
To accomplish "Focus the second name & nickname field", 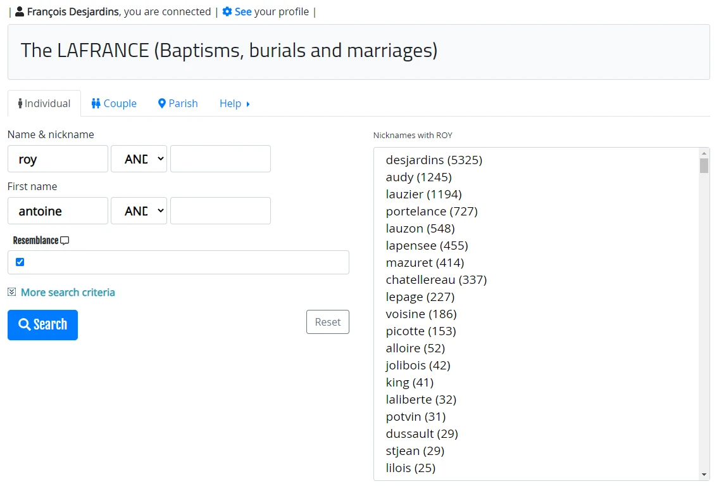I will [220, 159].
